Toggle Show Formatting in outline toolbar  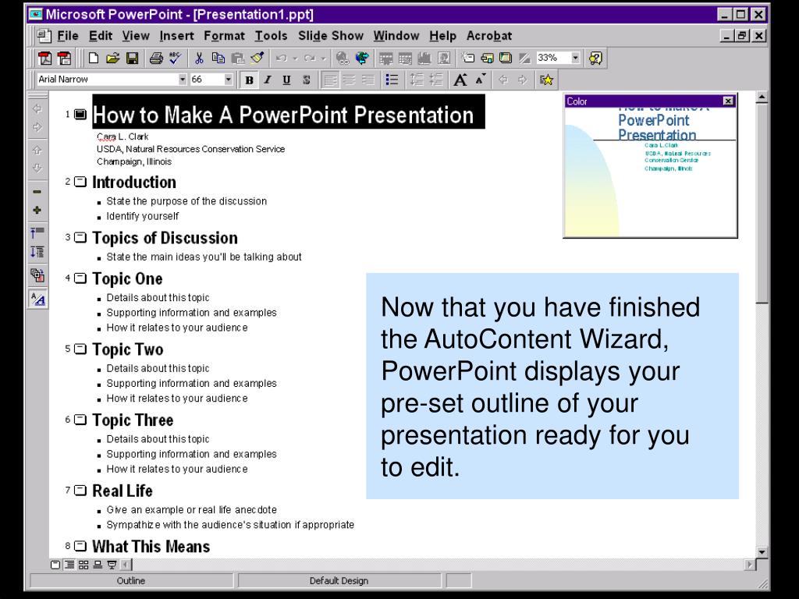pos(37,299)
